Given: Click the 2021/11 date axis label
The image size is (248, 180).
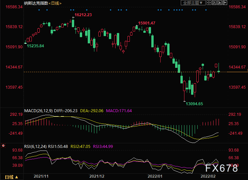Looking at the screenshot, I should [x=41, y=176].
